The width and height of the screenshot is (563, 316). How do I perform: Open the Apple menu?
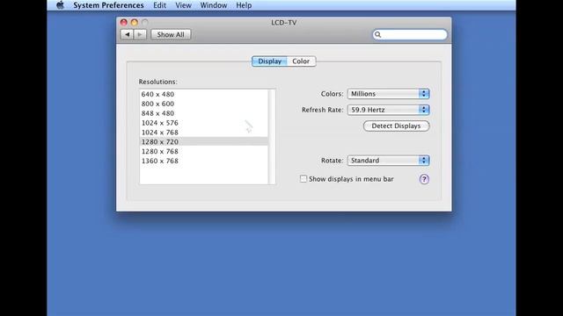click(x=61, y=5)
